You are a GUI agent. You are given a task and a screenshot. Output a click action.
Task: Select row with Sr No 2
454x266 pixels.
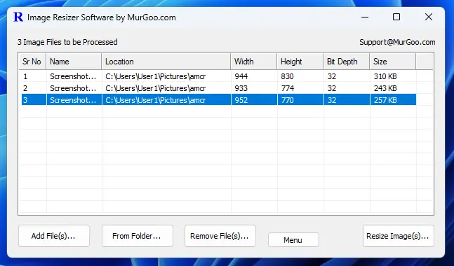tap(219, 88)
